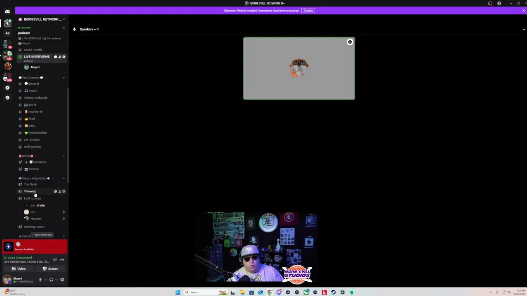Select the server with 16 unread badge
This screenshot has width=527, height=296.
click(x=7, y=44)
